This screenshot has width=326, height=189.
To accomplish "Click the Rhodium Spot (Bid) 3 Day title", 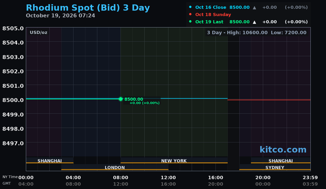I will (88, 8).
